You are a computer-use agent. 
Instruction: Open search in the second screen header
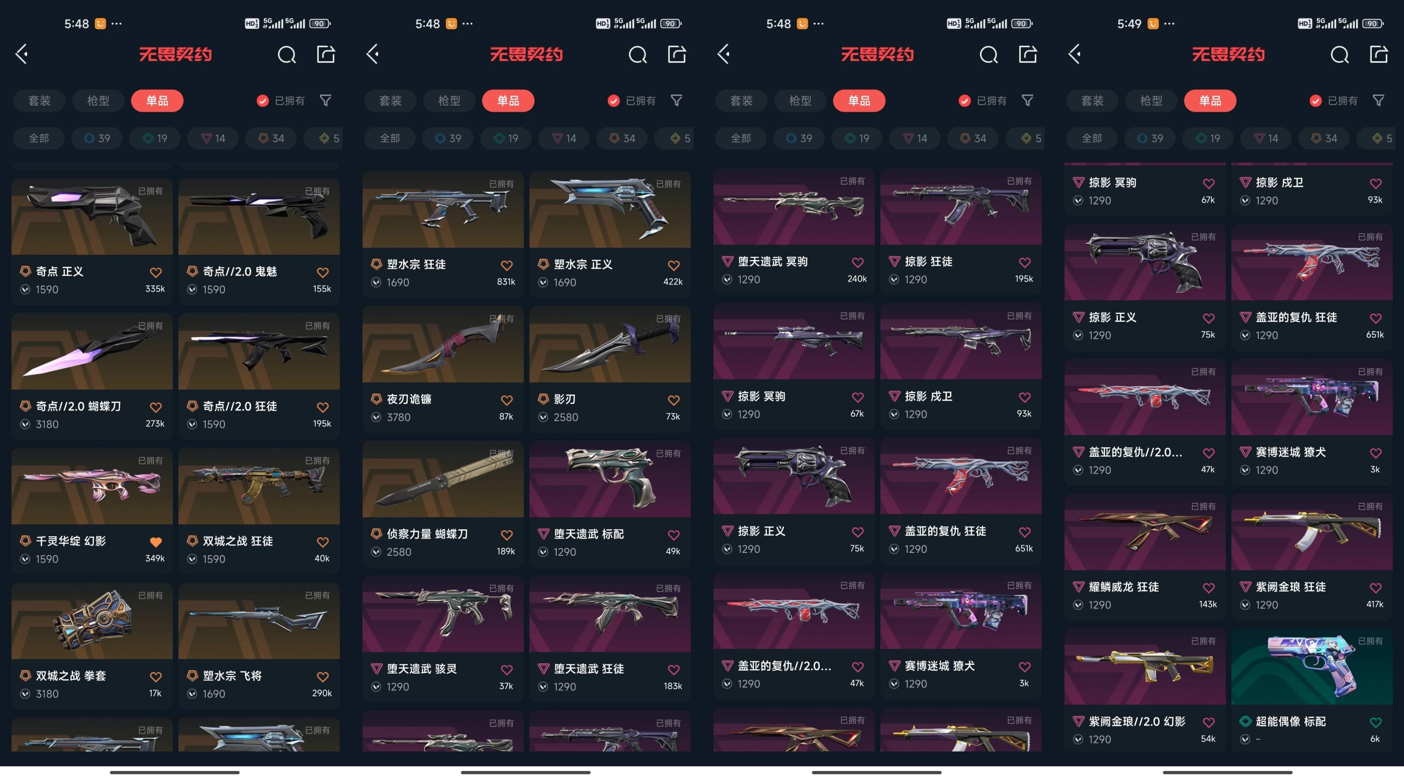pyautogui.click(x=637, y=54)
